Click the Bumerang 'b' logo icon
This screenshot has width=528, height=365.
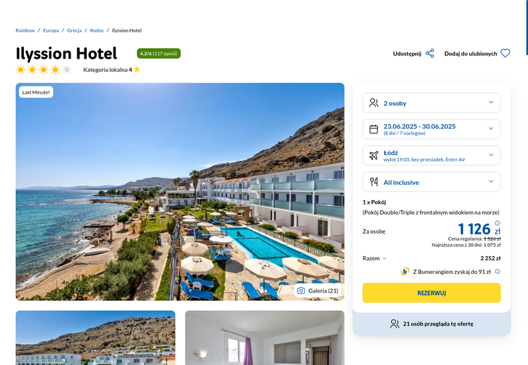(x=405, y=271)
